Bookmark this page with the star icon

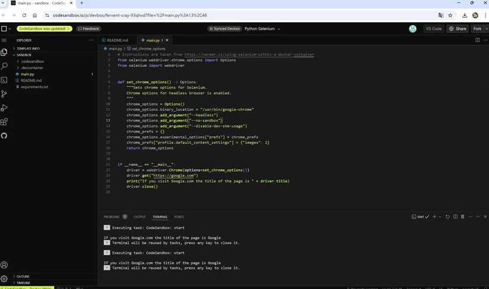pos(451,15)
